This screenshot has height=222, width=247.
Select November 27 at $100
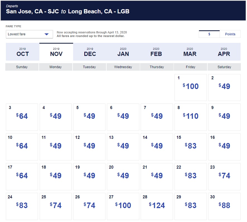pyautogui.click(x=123, y=206)
